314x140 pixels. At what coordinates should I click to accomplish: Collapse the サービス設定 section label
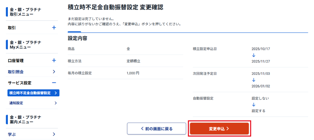pos(19,83)
